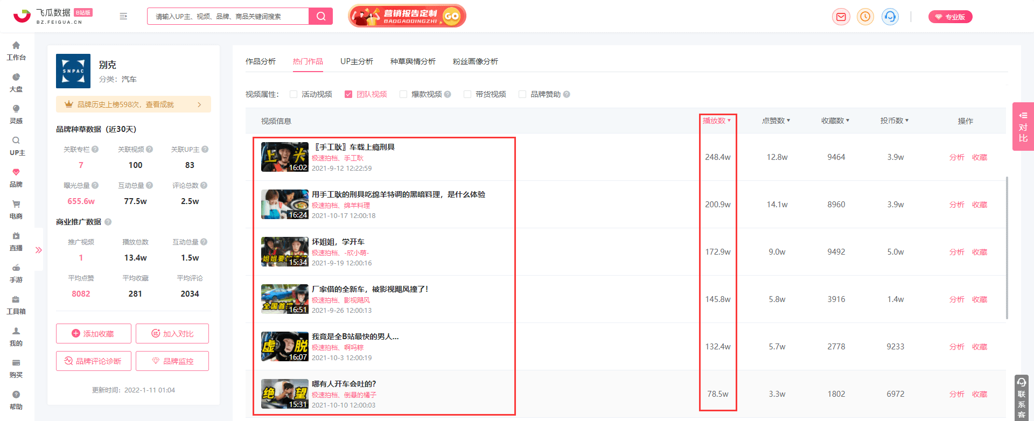Screen dimensions: 1034x421
Task: Switch to the 粉丝画像分析 tab
Action: point(476,61)
